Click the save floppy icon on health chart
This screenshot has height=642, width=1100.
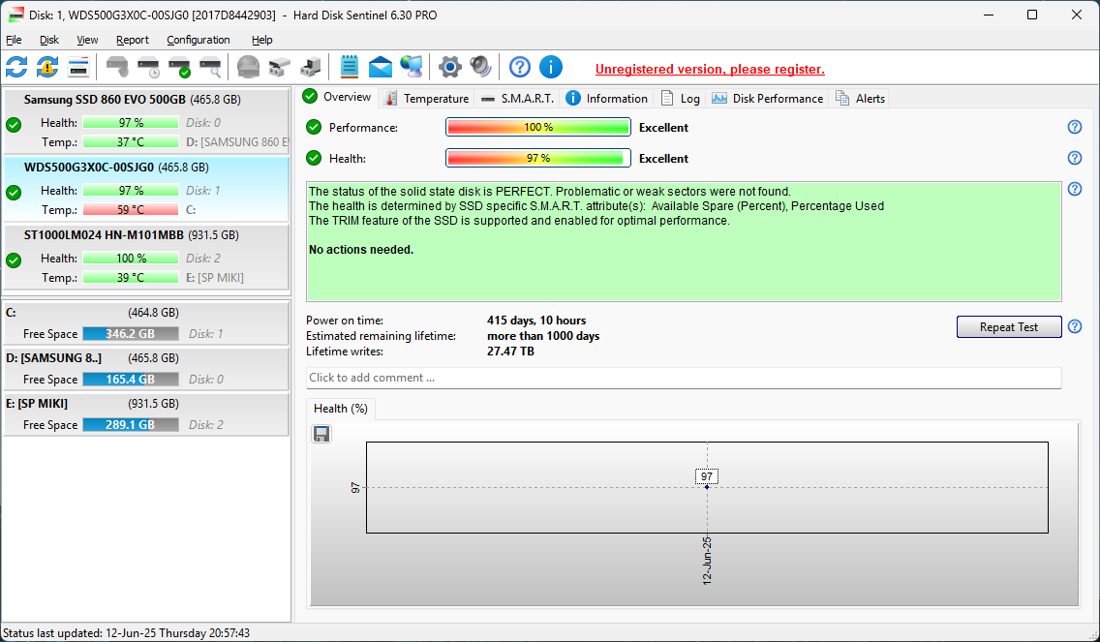click(x=321, y=434)
